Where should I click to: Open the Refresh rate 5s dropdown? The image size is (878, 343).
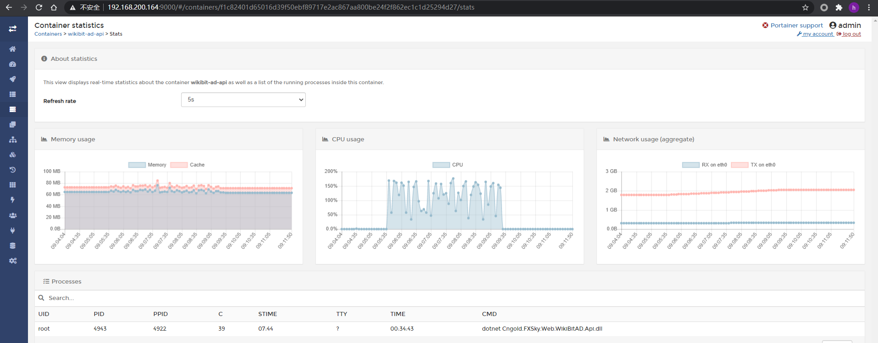tap(243, 100)
